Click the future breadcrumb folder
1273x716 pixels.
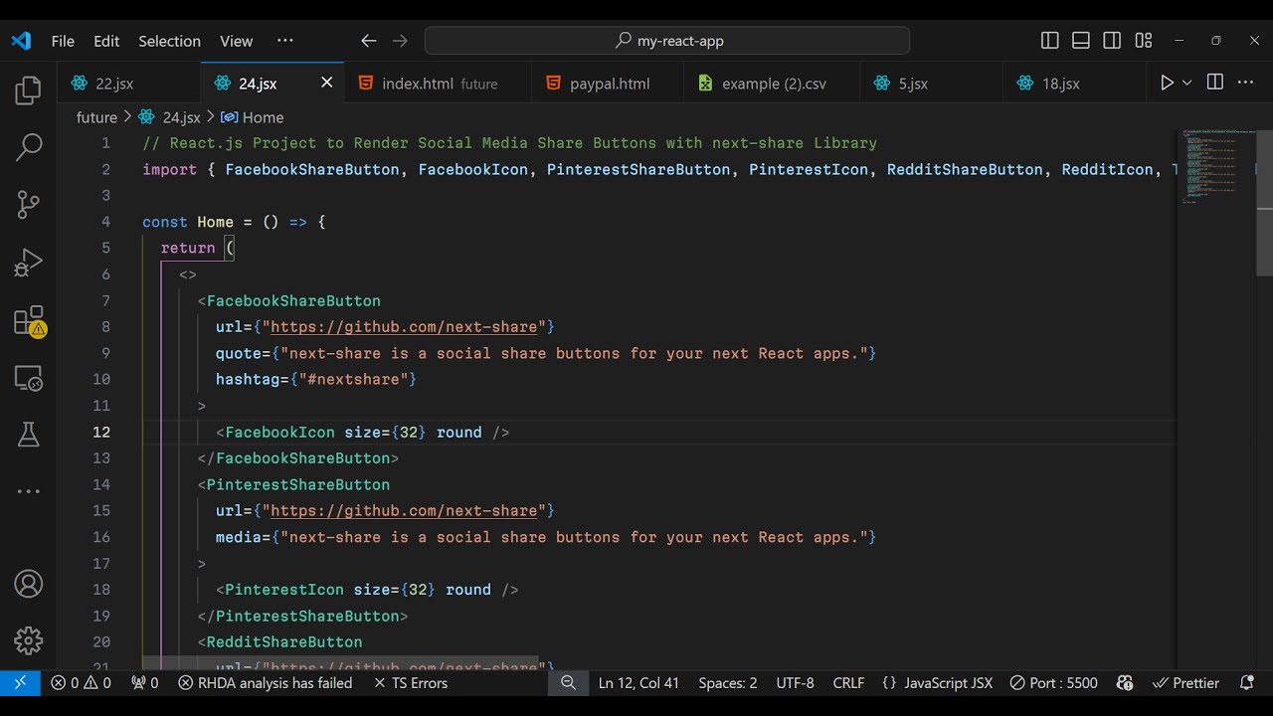pos(96,117)
